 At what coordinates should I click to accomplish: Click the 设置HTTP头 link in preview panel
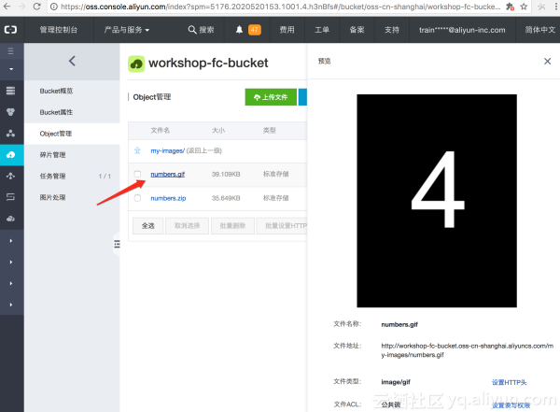pos(510,381)
